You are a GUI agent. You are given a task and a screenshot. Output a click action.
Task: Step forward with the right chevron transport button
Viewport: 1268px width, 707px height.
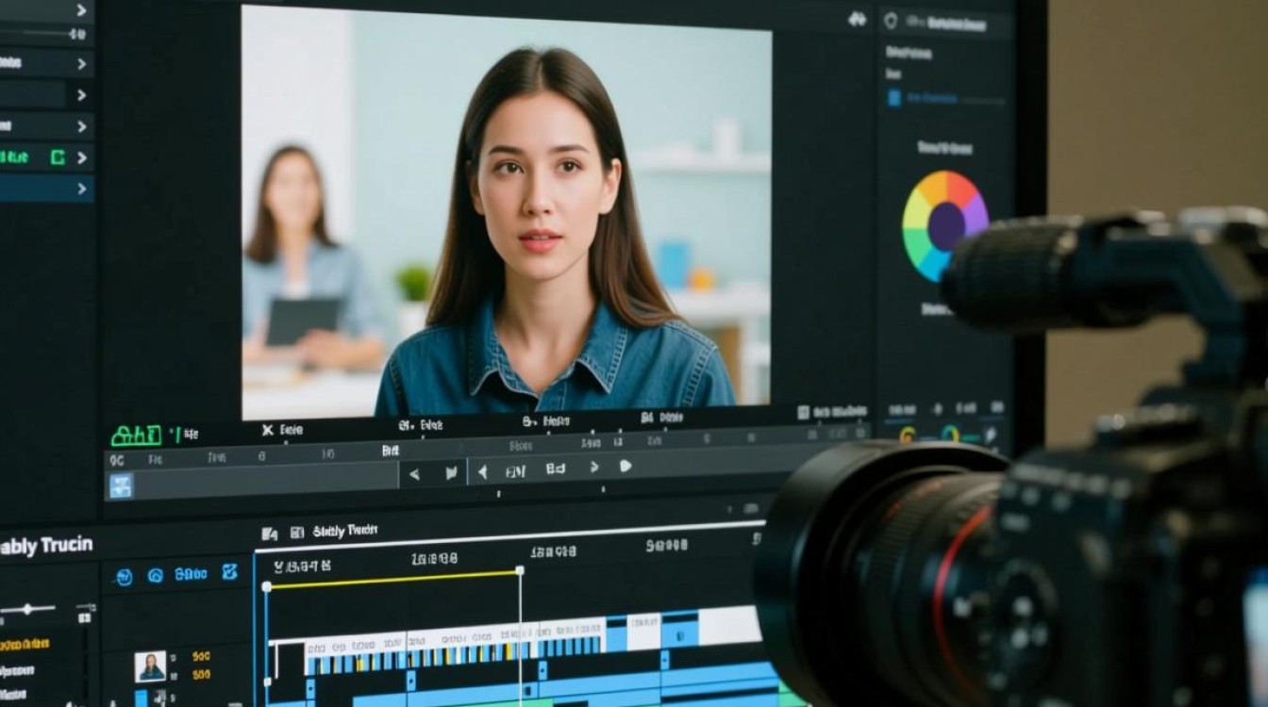coord(594,467)
